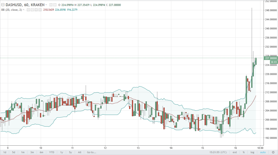Remove the Bollinger Bands indicator with X icon
The height and width of the screenshot is (155, 278).
pos(39,10)
